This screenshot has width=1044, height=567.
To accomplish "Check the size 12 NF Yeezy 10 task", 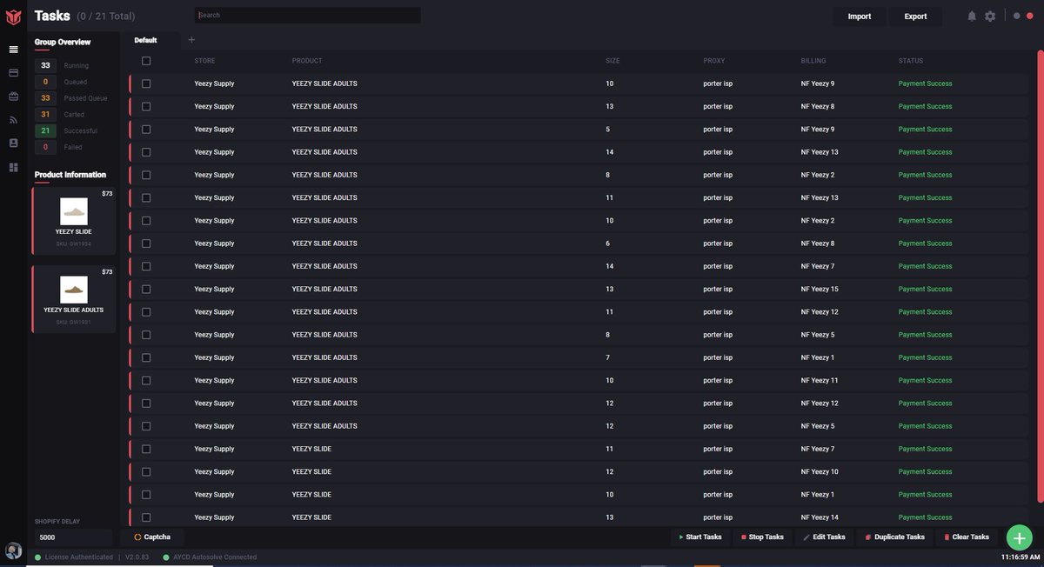I will [146, 471].
